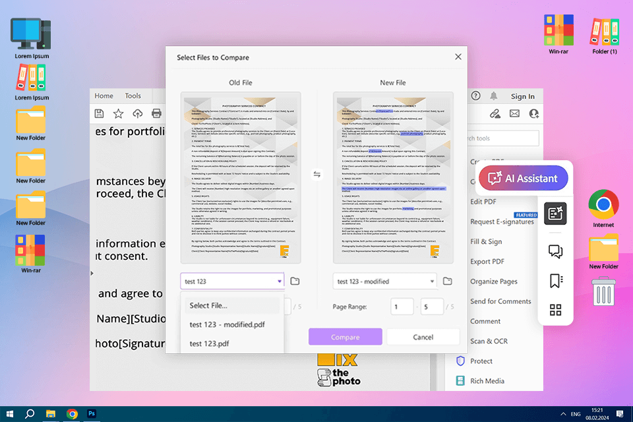Screen dimensions: 633x422
Task: Open the grid thumbnails icon
Action: tap(555, 310)
